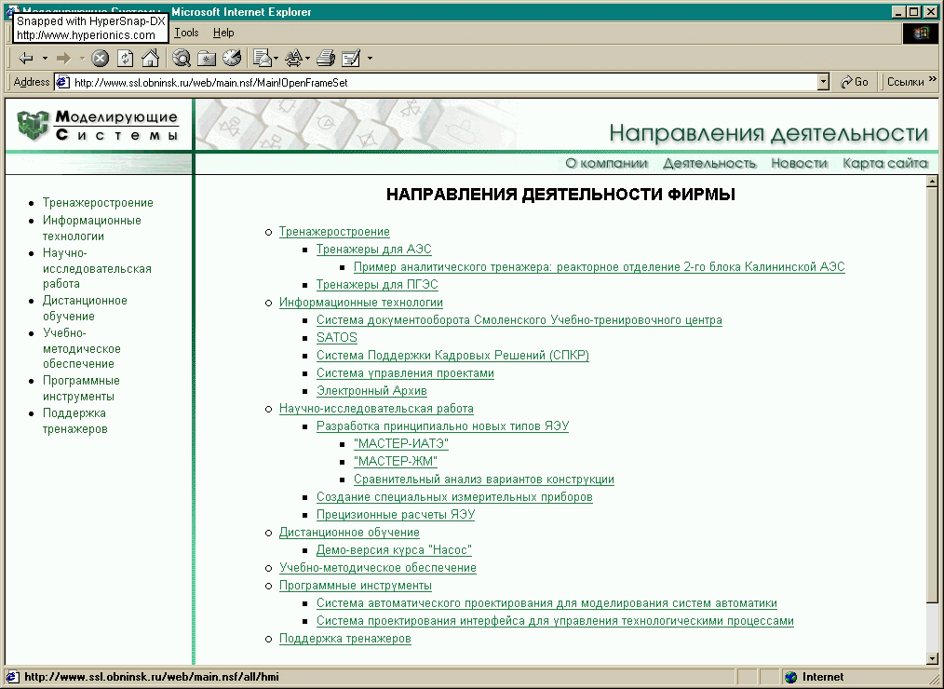Open sidebar link Поддержка тренажеров
The width and height of the screenshot is (944, 689).
[74, 421]
